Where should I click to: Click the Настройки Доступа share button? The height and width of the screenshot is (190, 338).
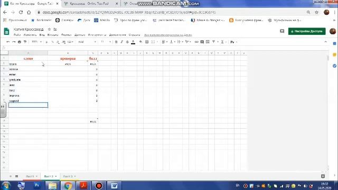(x=307, y=31)
